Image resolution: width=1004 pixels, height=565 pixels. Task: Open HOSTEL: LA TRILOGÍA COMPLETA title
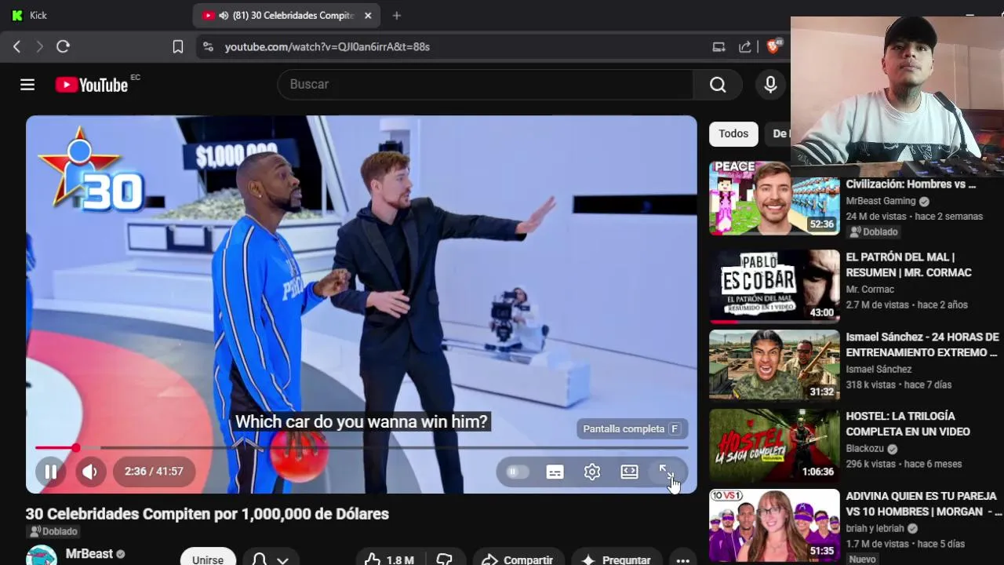pyautogui.click(x=908, y=424)
